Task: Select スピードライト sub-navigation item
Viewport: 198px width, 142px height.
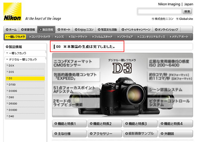Action: coord(78,37)
